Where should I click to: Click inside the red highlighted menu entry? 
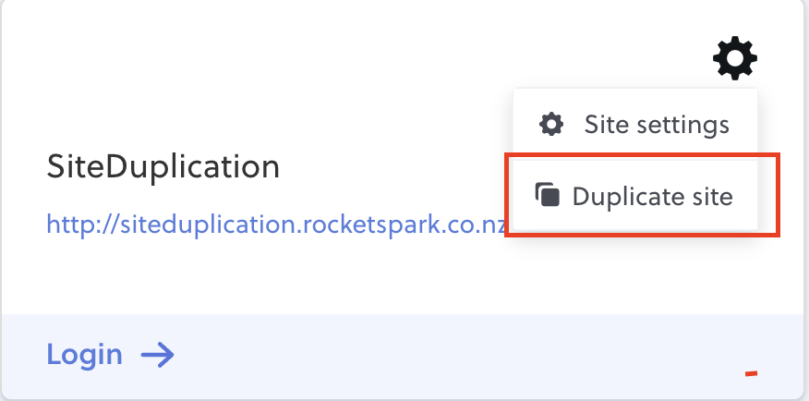tap(642, 195)
